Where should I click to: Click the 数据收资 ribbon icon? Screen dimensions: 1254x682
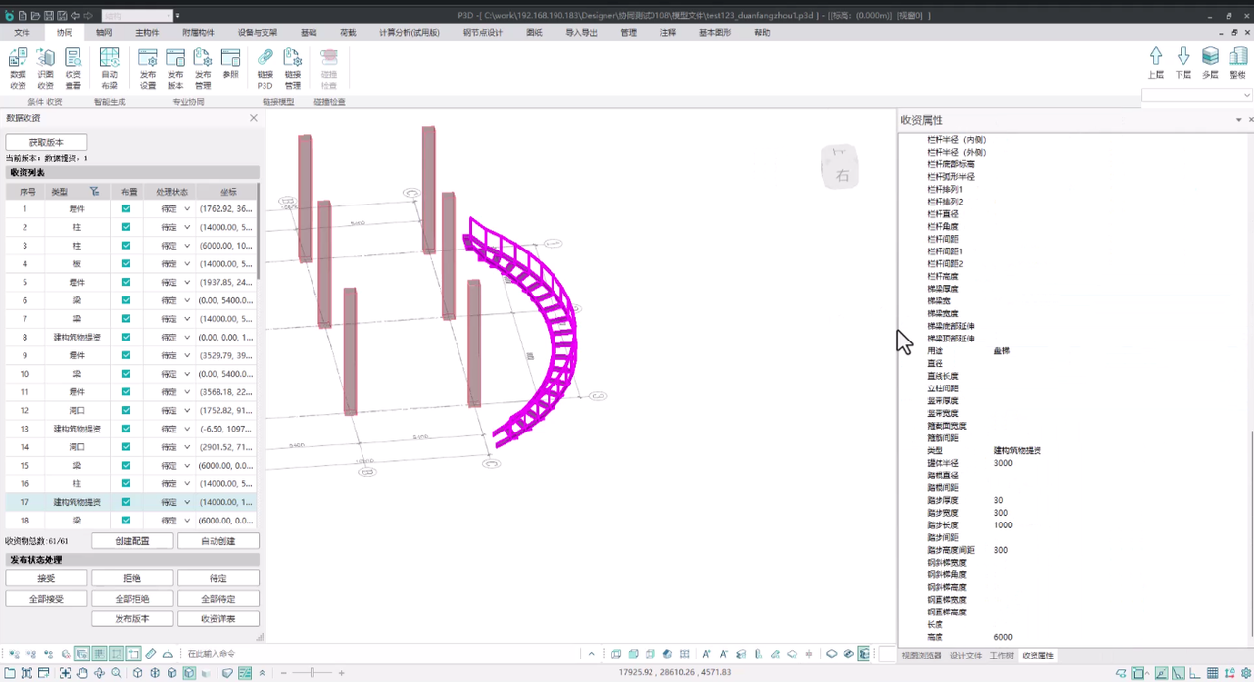coord(18,67)
